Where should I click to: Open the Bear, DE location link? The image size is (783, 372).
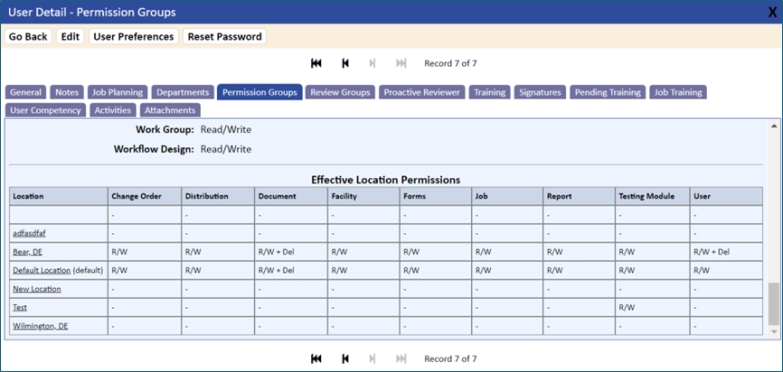(27, 252)
